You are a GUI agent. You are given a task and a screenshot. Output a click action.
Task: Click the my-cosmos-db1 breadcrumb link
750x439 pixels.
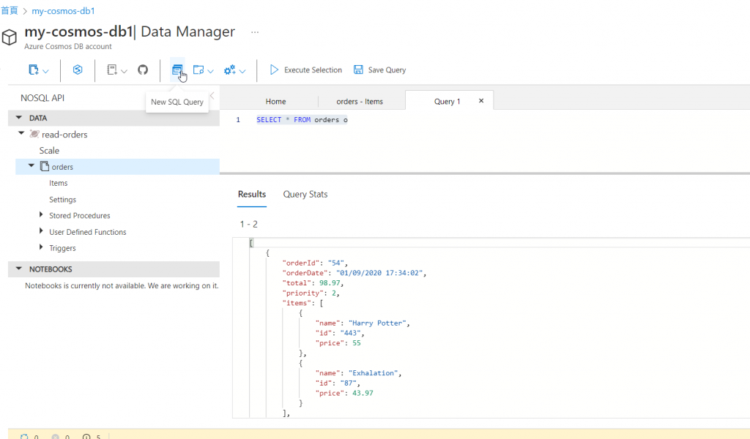[x=63, y=11]
